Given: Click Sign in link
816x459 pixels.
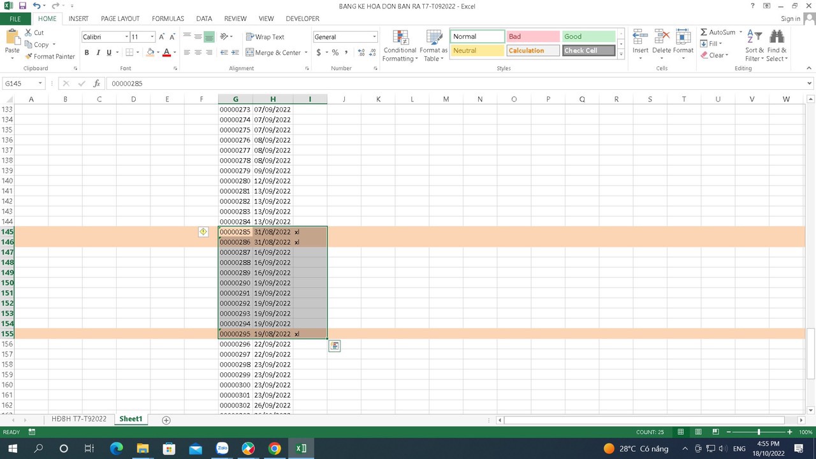Looking at the screenshot, I should (790, 18).
